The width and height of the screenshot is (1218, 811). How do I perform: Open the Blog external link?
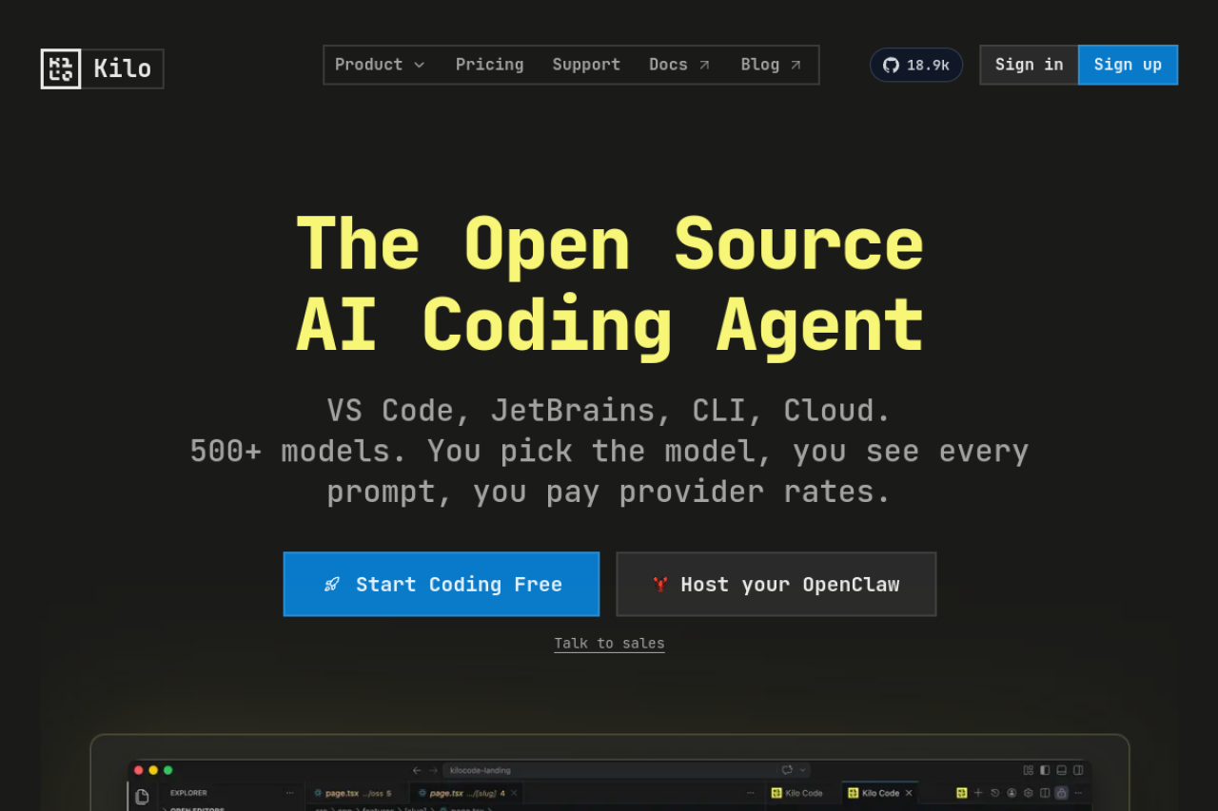click(x=771, y=65)
